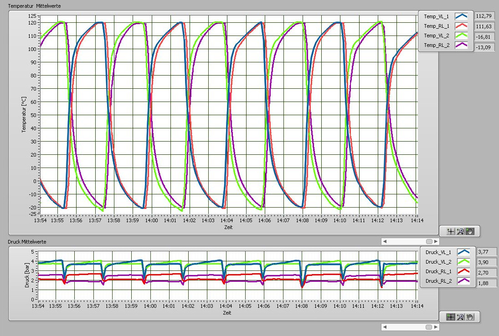This screenshot has height=336, width=499.
Task: Click right arrow of pressure graph scrollbar
Action: coord(436,327)
